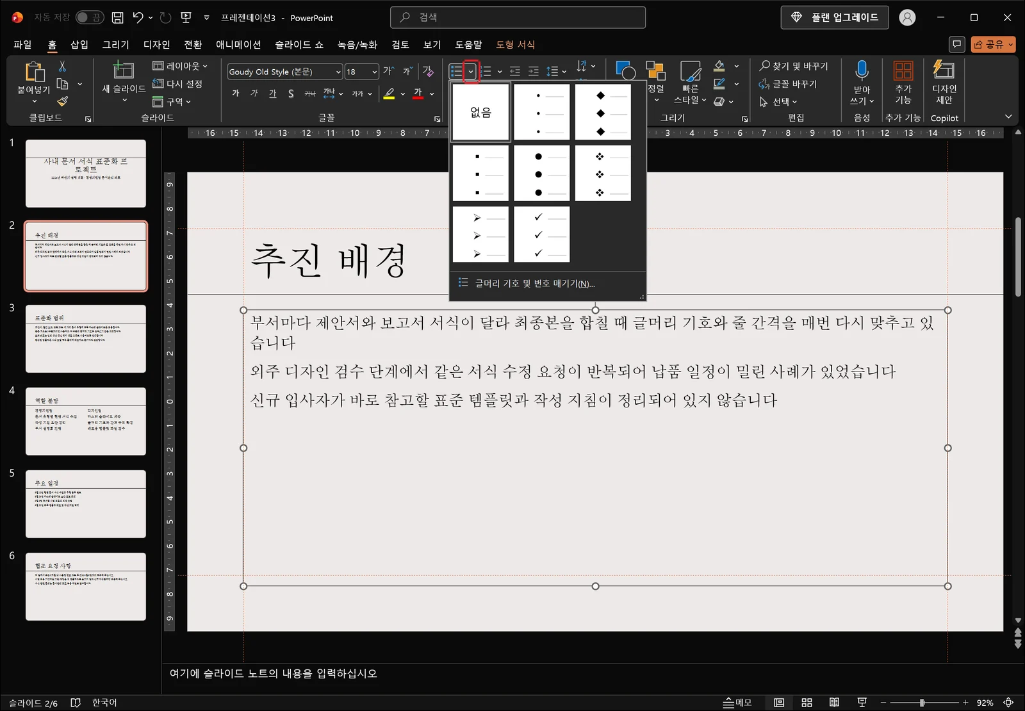Click the Save disk icon in title bar
Image resolution: width=1025 pixels, height=711 pixels.
pos(117,17)
